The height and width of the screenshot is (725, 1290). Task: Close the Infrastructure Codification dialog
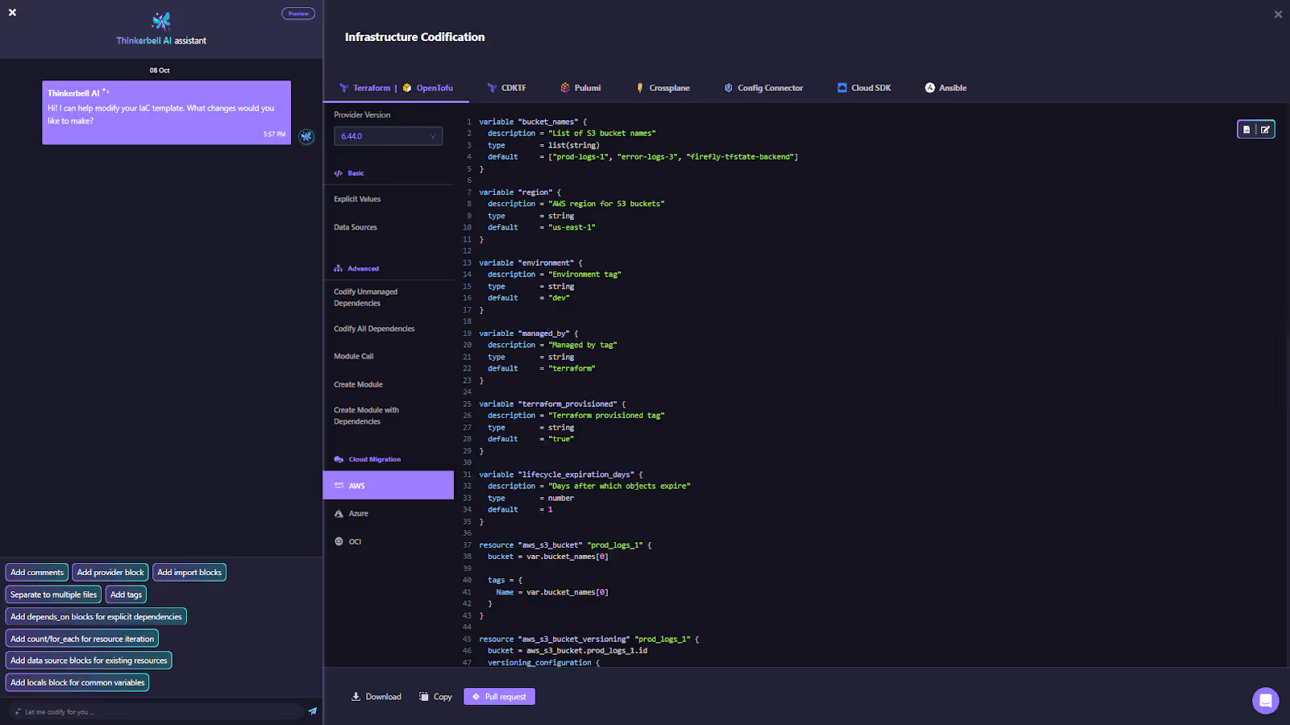tap(1278, 14)
